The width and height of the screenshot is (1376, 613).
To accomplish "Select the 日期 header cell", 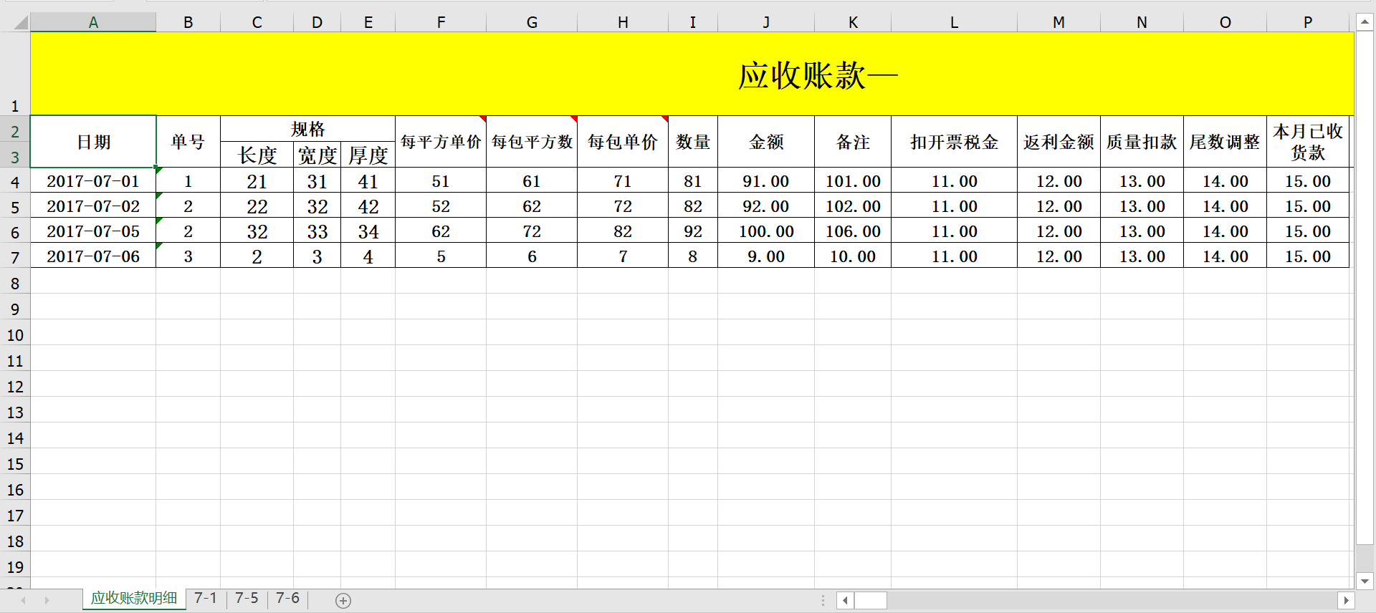I will click(93, 142).
